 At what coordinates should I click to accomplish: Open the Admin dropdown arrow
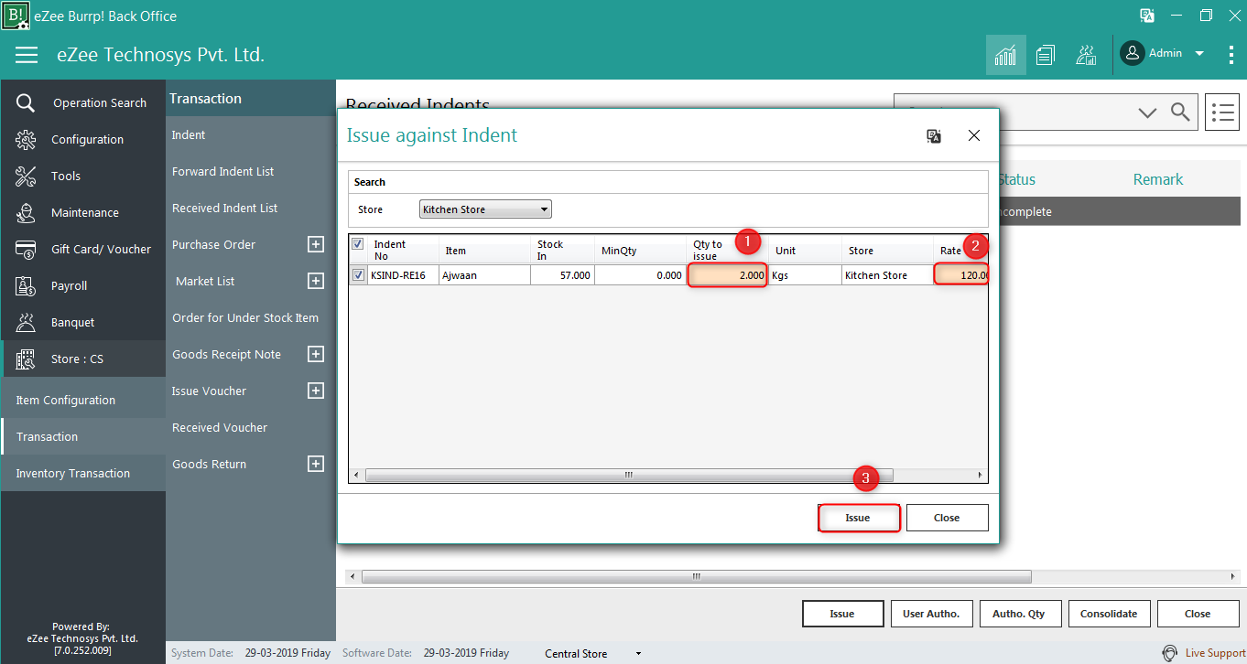pos(1199,53)
